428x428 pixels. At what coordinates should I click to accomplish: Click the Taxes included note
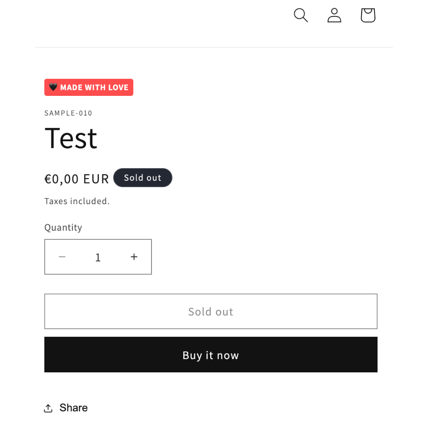pyautogui.click(x=77, y=201)
